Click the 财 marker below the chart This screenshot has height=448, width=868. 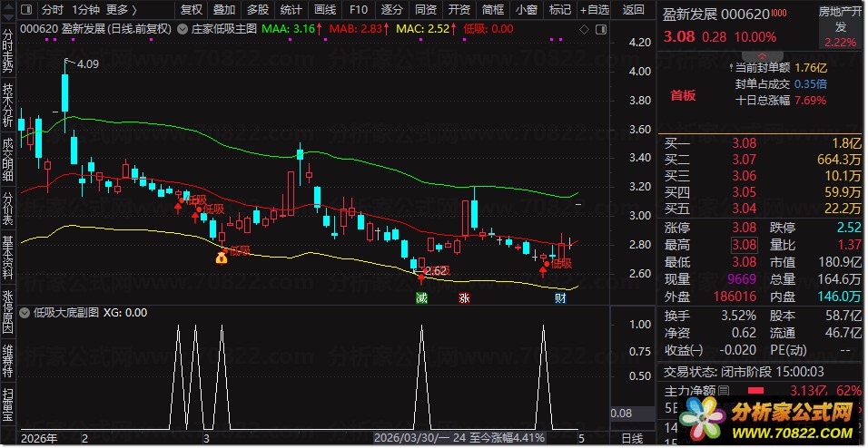[560, 298]
